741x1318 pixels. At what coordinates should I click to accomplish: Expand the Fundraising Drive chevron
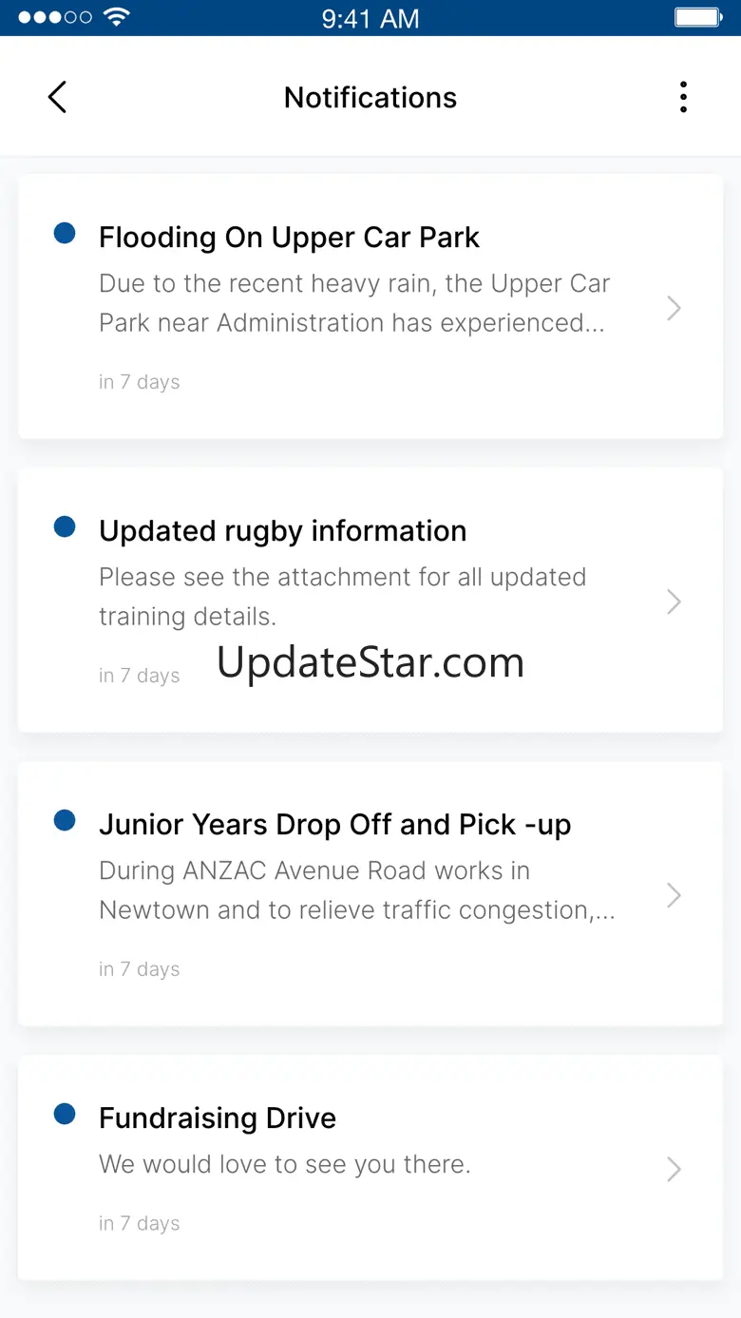coord(674,1169)
